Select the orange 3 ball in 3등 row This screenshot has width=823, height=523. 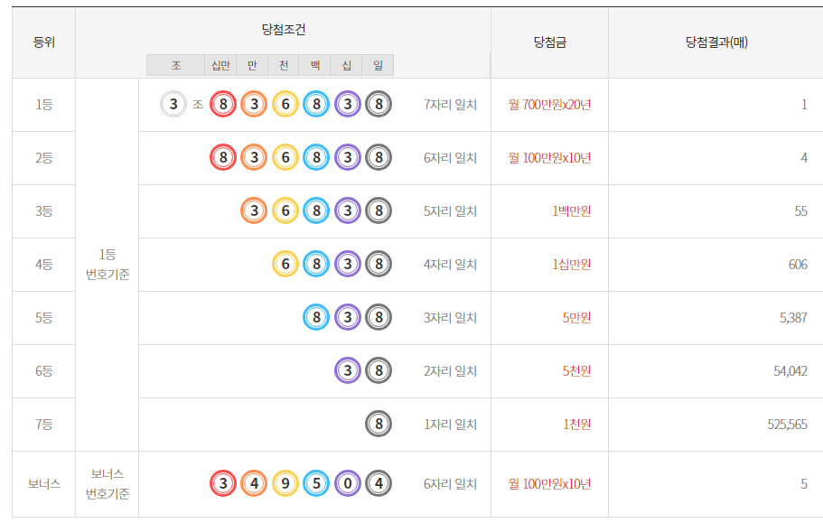(x=254, y=210)
